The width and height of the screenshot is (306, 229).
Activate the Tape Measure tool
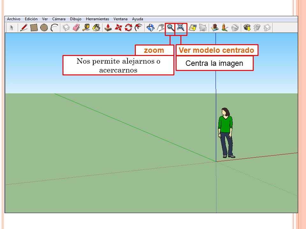[86, 28]
